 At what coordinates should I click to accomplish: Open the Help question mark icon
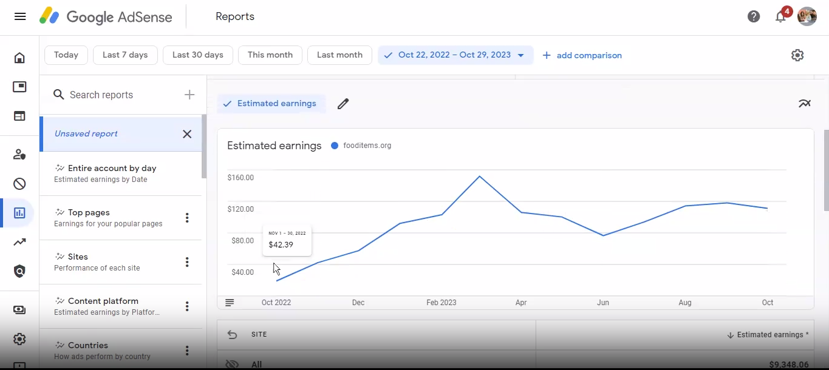pyautogui.click(x=754, y=16)
